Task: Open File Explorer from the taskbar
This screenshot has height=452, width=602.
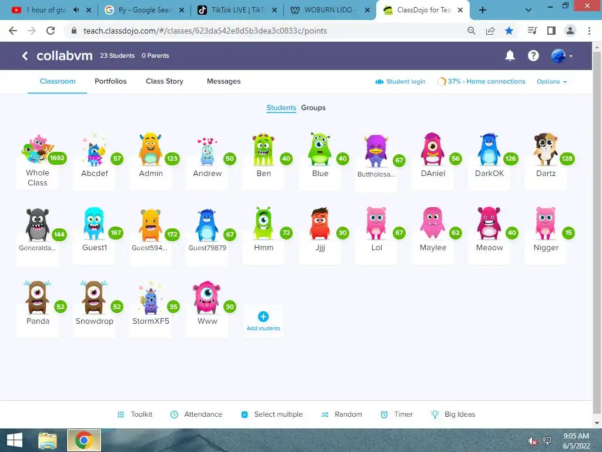Action: click(48, 440)
